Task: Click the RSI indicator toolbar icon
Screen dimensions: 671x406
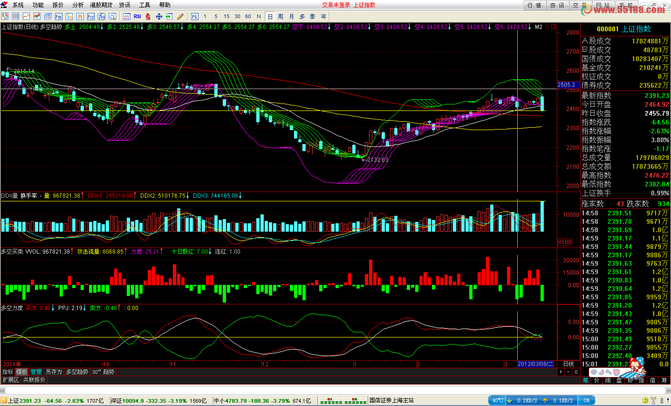Action: coord(137,16)
